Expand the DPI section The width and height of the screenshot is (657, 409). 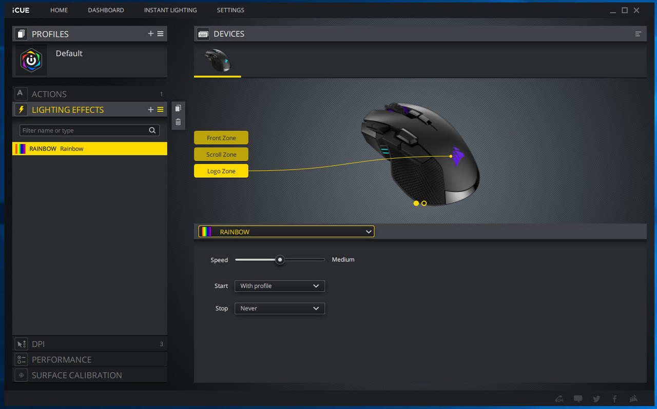click(x=90, y=344)
